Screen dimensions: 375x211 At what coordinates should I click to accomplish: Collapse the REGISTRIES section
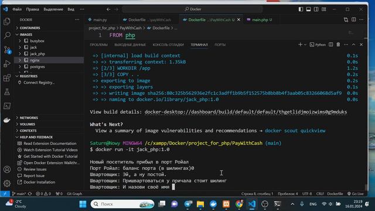(17, 76)
